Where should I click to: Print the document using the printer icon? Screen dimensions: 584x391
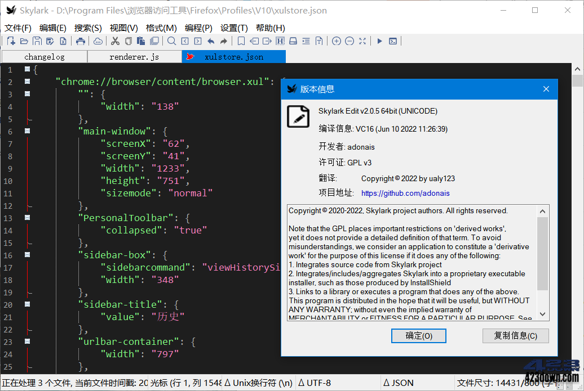click(x=81, y=41)
